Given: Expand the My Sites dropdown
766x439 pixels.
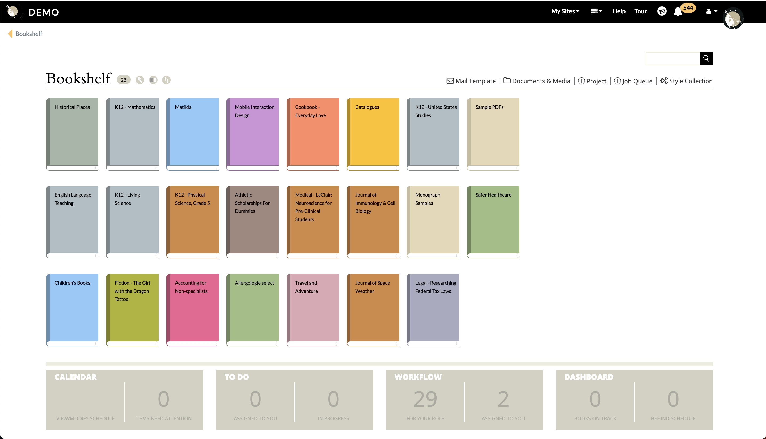Looking at the screenshot, I should coord(565,11).
